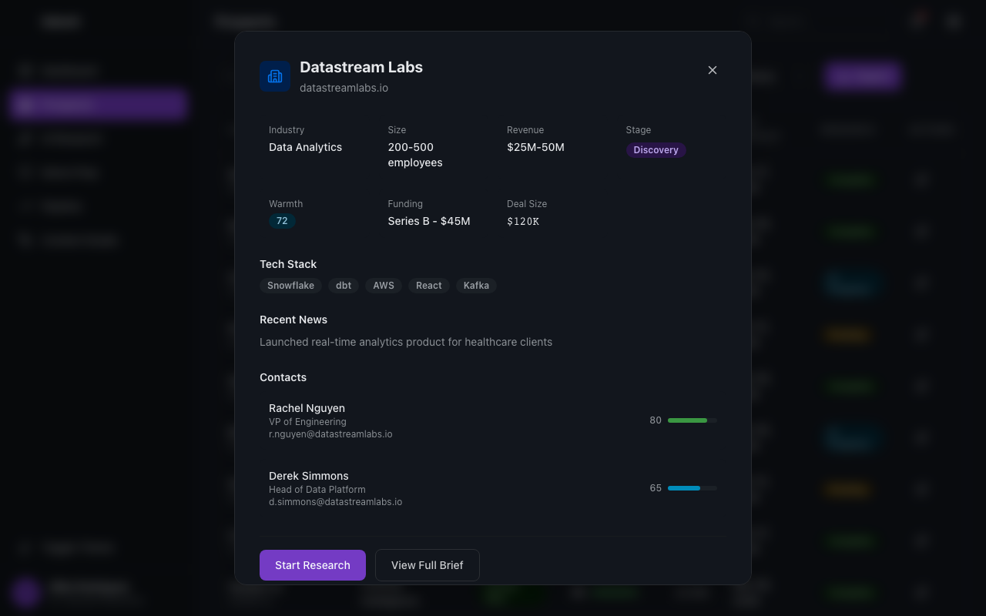Click the Discovery stage badge
The image size is (986, 616).
click(656, 150)
